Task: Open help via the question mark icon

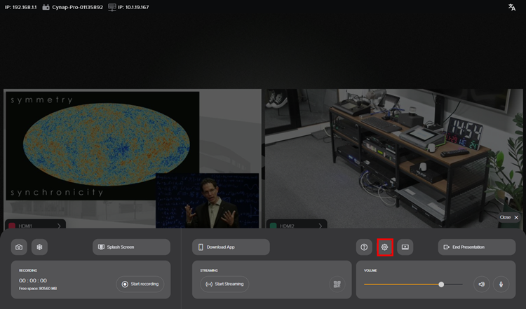Action: 364,247
